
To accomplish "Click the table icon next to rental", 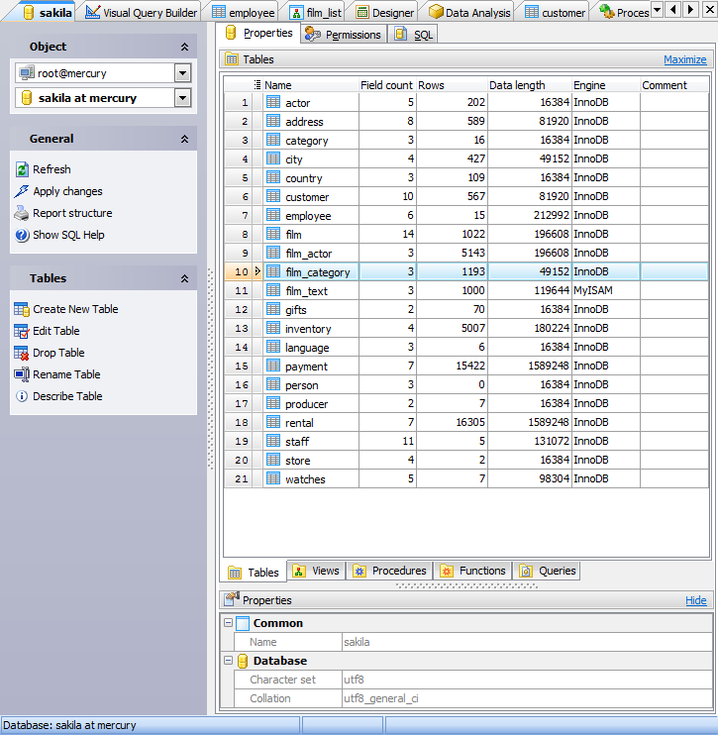I will 273,422.
